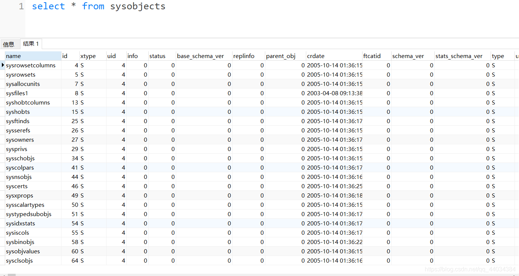Click the stats_schema_ver column header
This screenshot has height=276, width=519.
463,56
